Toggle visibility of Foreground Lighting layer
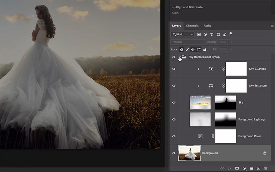The height and width of the screenshot is (172, 275). [x=174, y=119]
